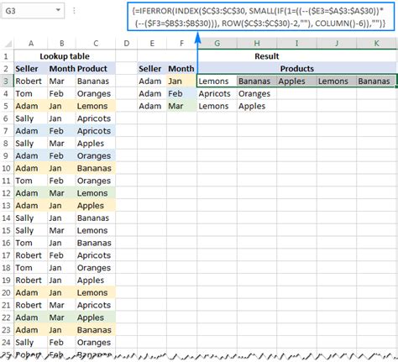Click 'Robert' in row 17
398x362 pixels.
29,255
